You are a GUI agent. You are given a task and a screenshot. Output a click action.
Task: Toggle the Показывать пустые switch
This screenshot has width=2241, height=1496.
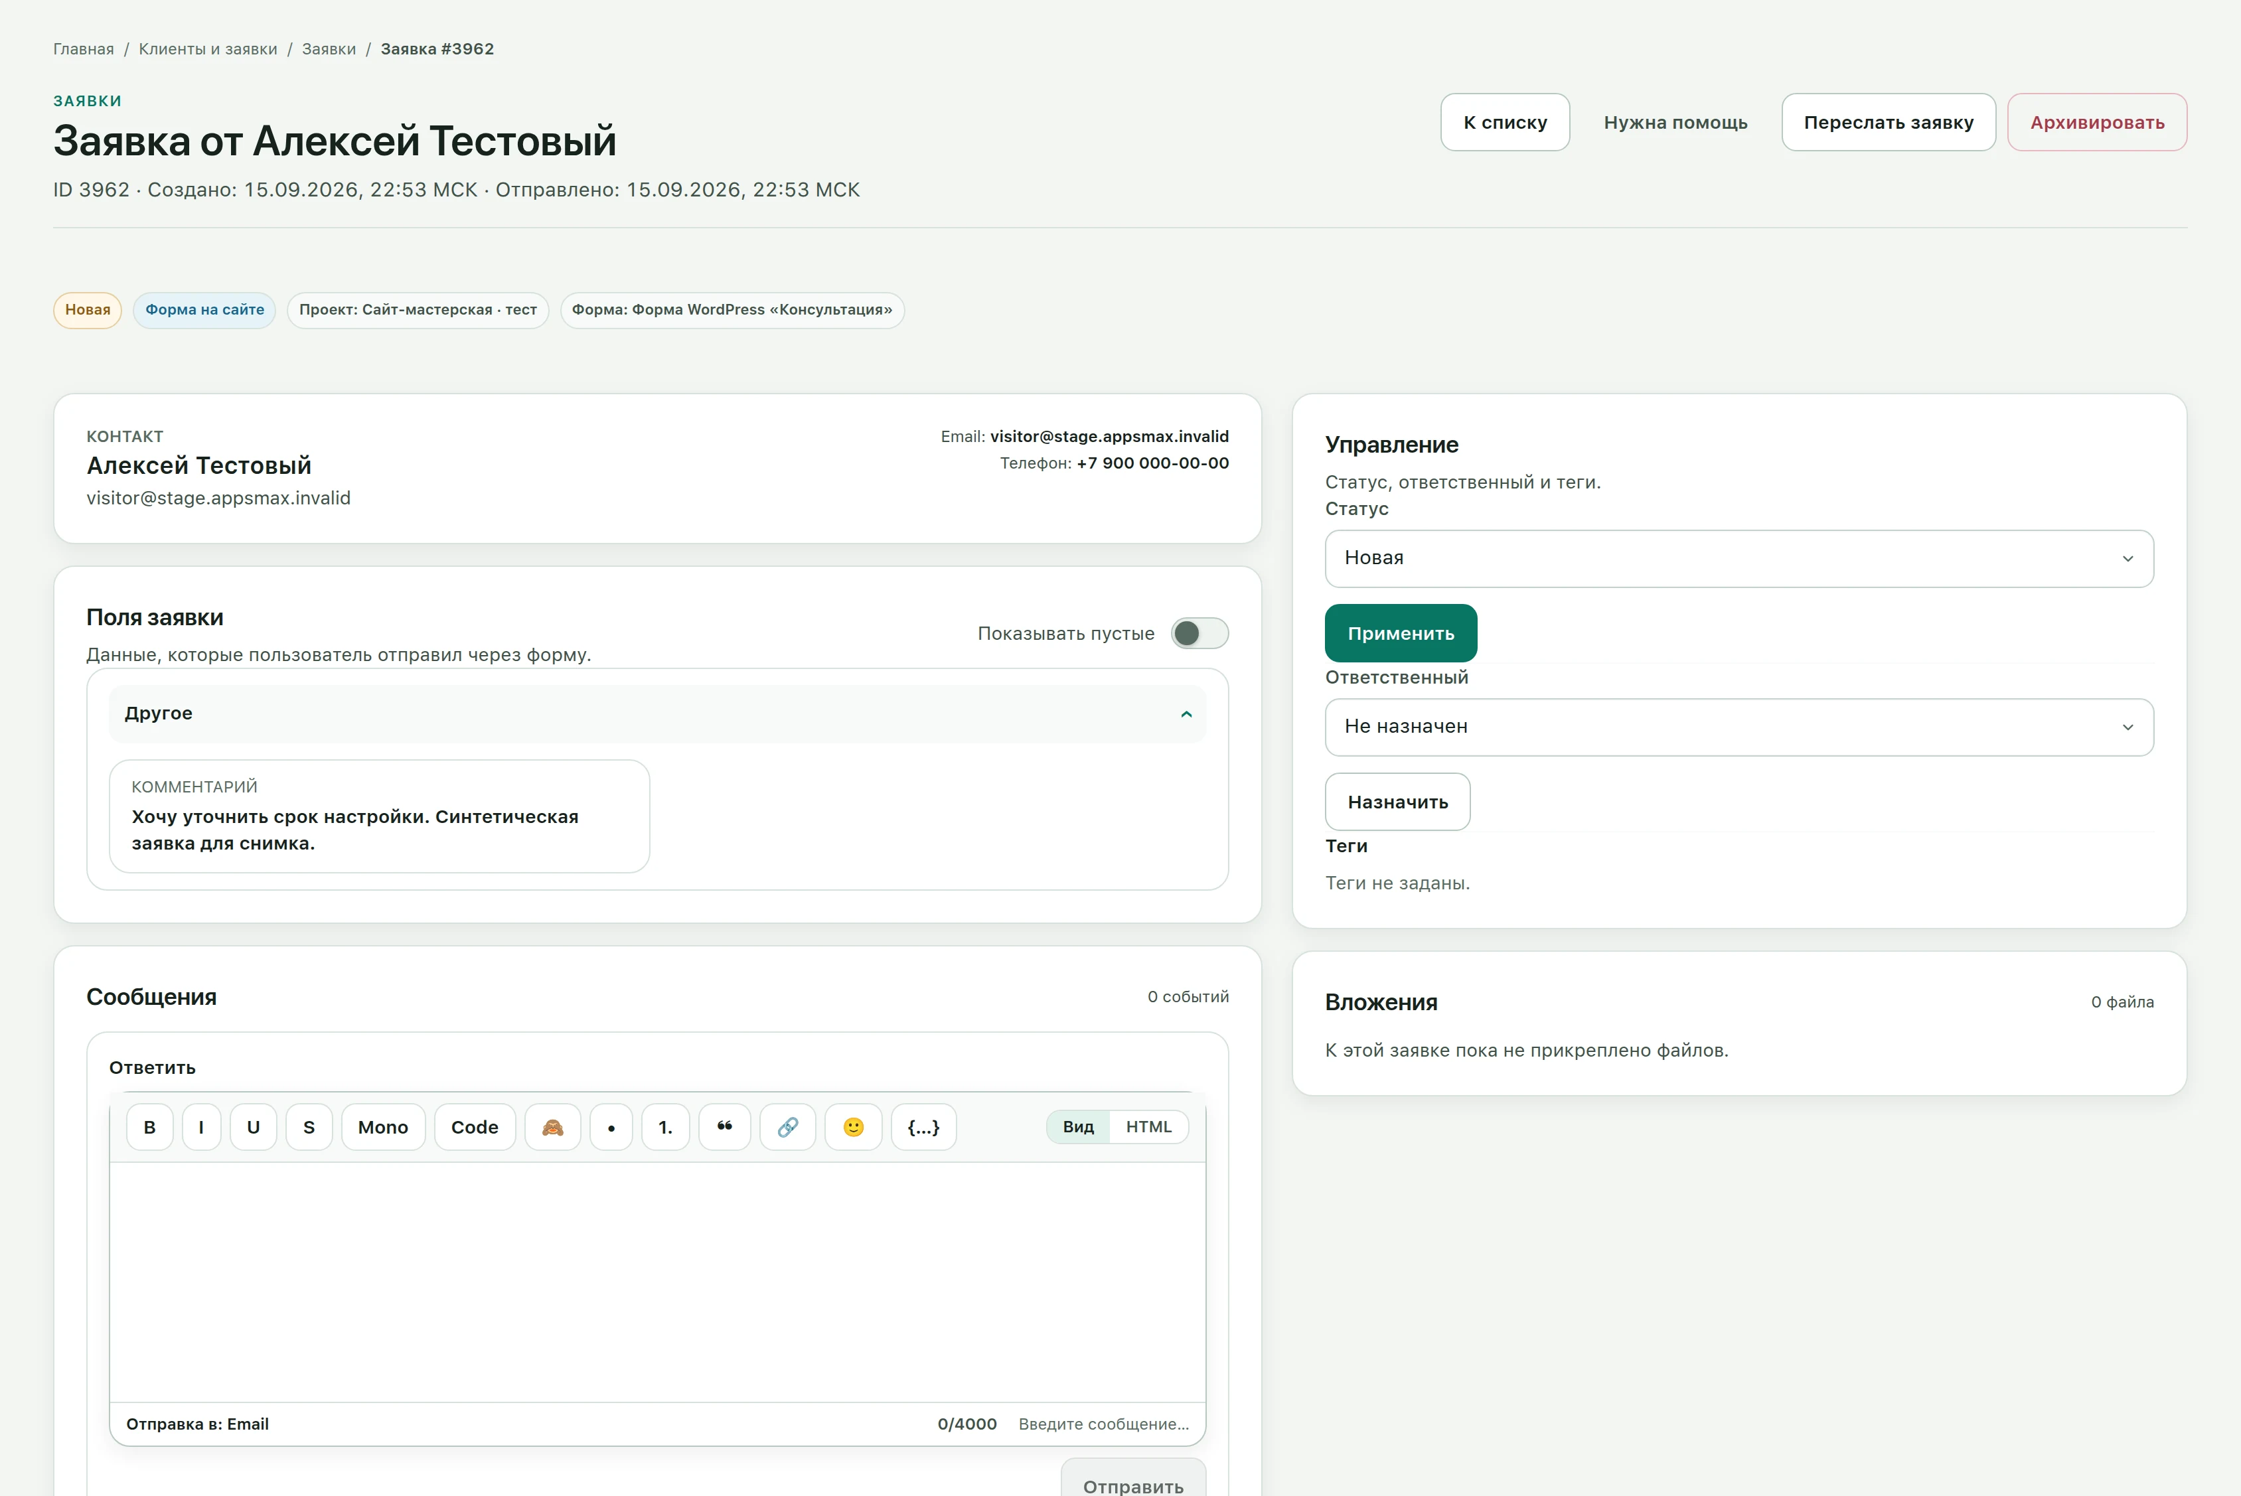1200,633
